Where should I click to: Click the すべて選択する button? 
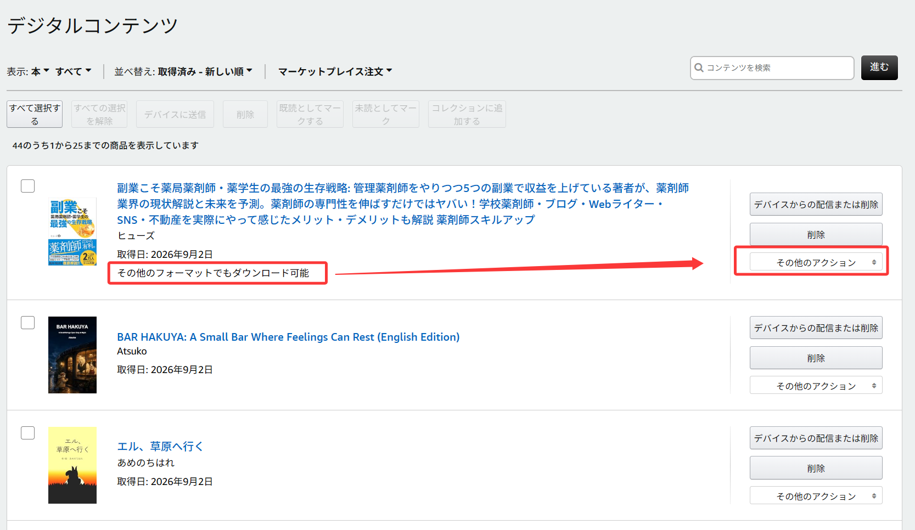click(35, 114)
